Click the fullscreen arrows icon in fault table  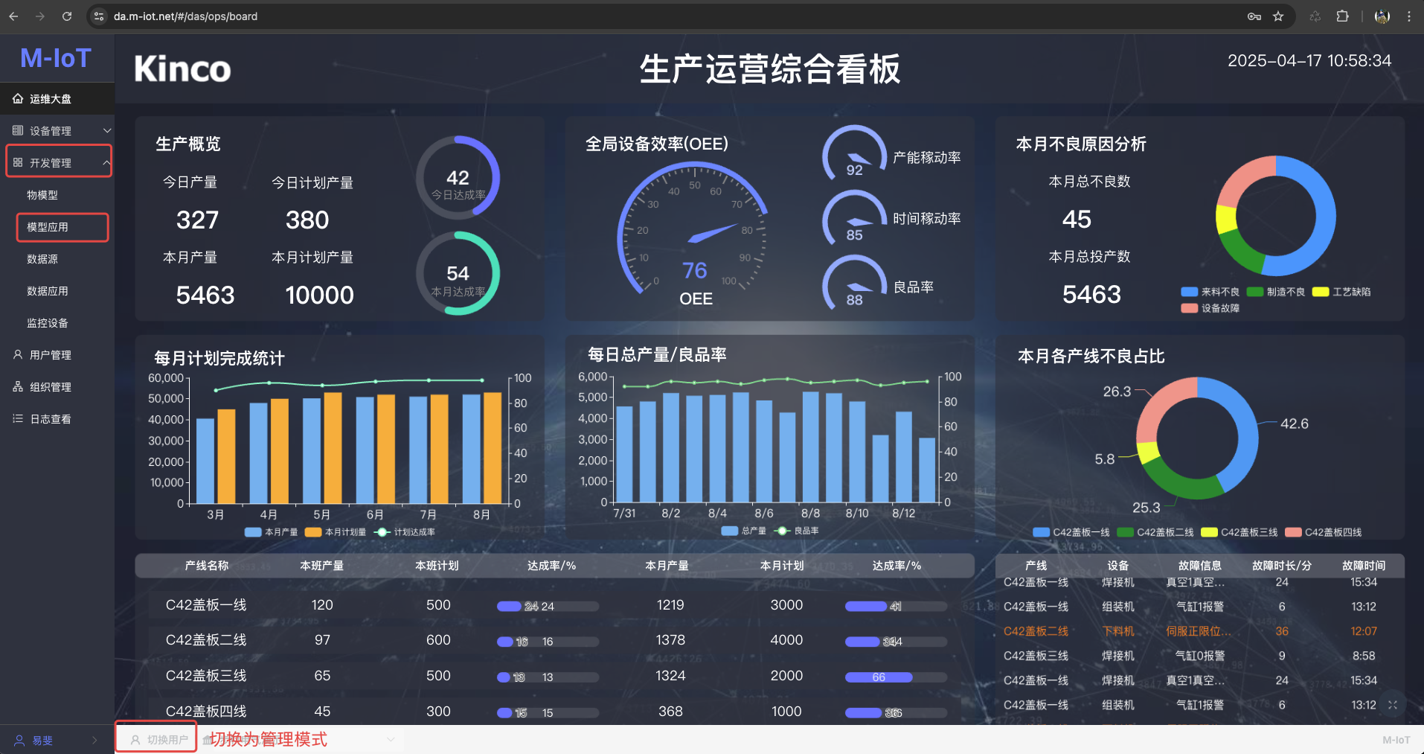1393,705
